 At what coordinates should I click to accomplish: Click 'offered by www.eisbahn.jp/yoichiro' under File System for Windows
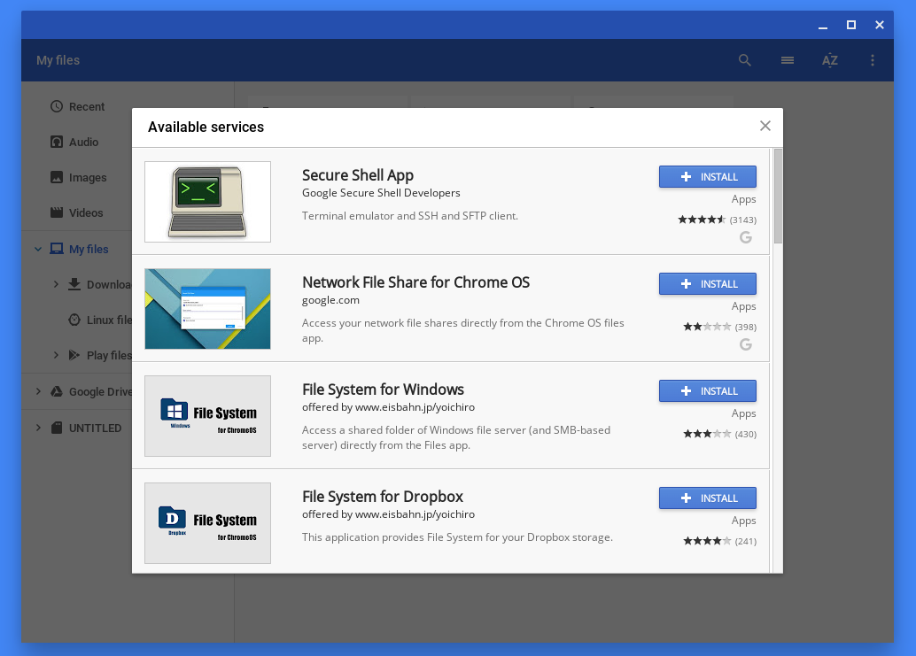[389, 407]
